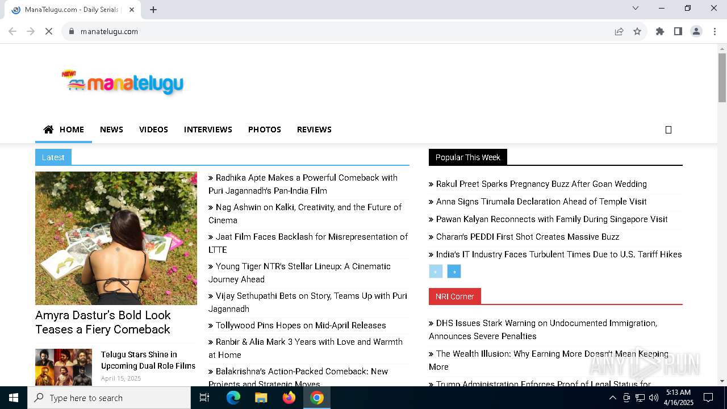Image resolution: width=727 pixels, height=409 pixels.
Task: Close the ManaTelugu.com tab
Action: point(132,10)
